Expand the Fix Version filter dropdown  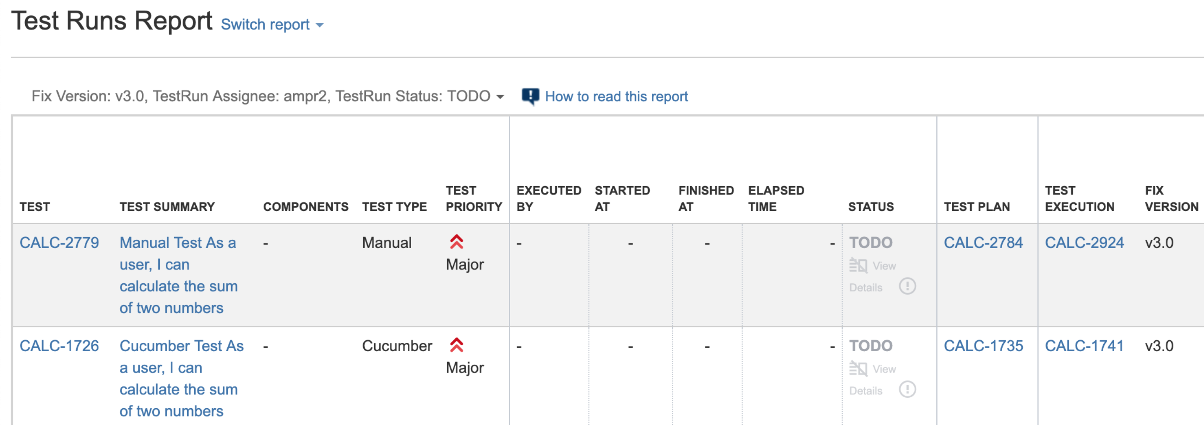(x=268, y=96)
